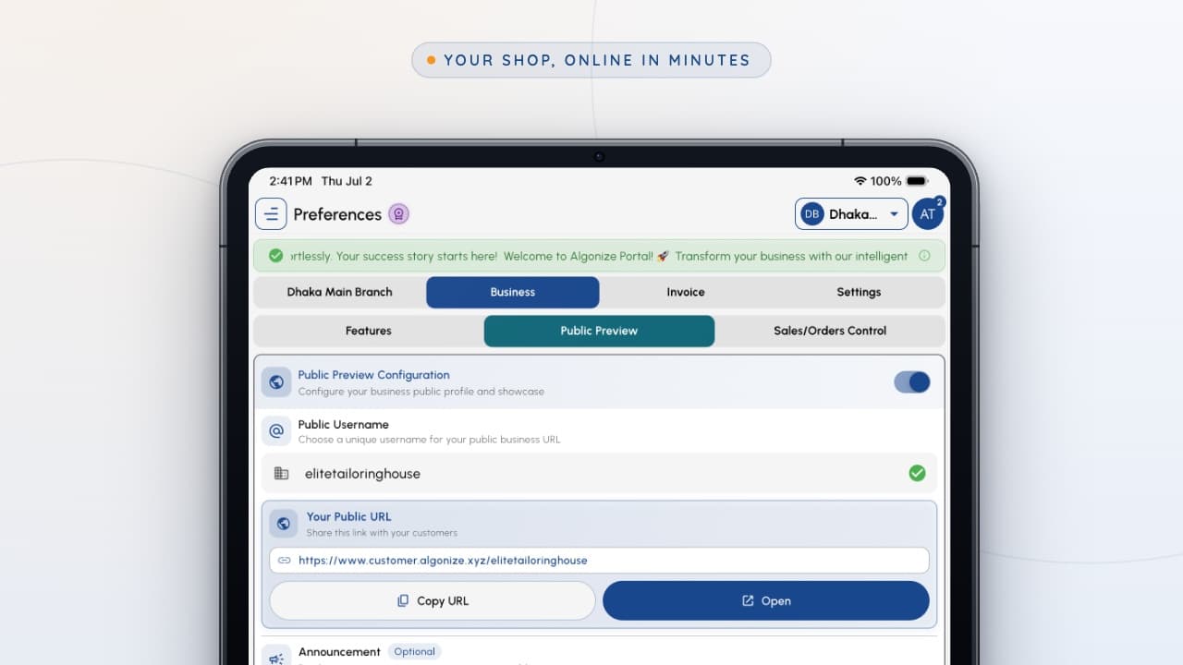
Task: Click 'Configure your business public profile' subtitle
Action: pos(421,392)
